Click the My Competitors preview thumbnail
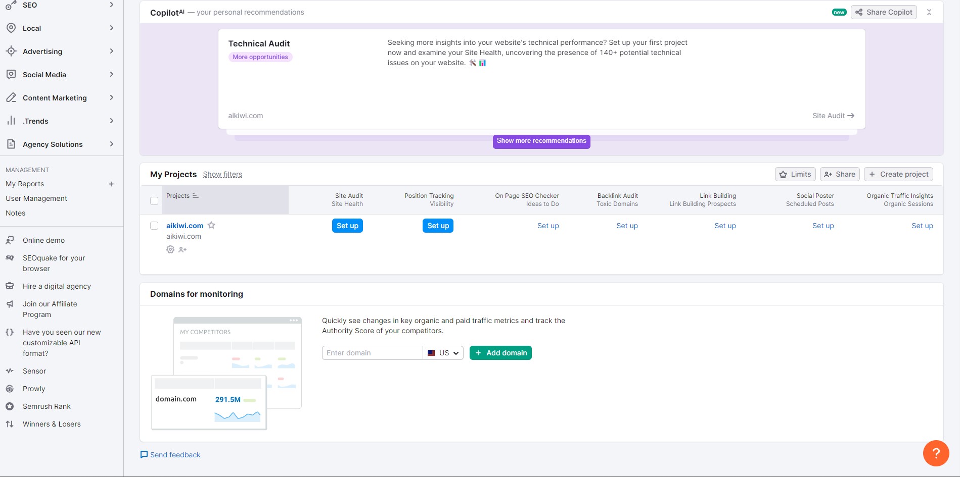 (x=226, y=374)
